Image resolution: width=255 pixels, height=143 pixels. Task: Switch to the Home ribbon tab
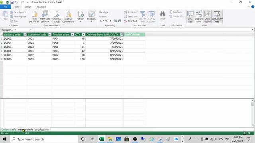tap(16, 7)
